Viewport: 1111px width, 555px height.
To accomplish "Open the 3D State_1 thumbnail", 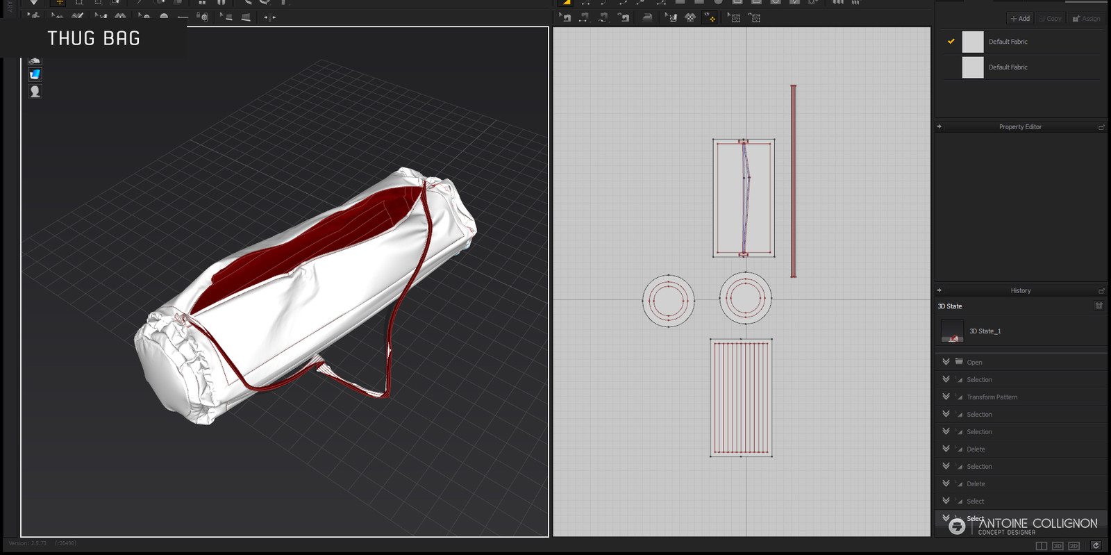I will point(952,331).
